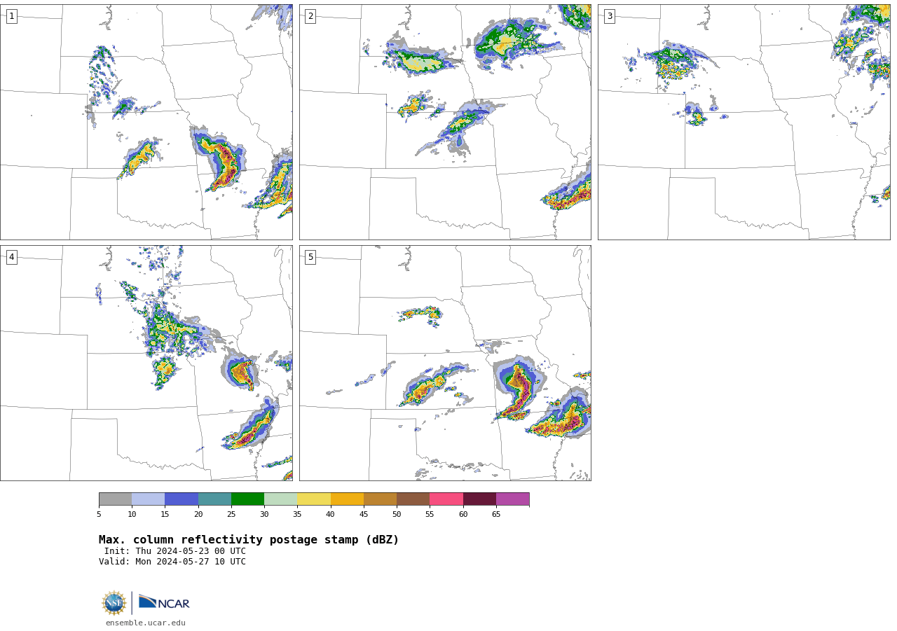This screenshot has height=631, width=897.
Task: Click the maroon 60-65 dBZ swatch
Action: coord(479,499)
